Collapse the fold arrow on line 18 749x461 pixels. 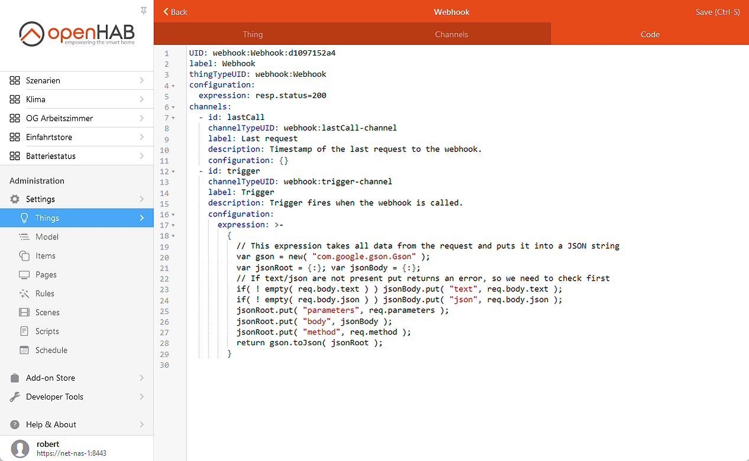click(173, 236)
